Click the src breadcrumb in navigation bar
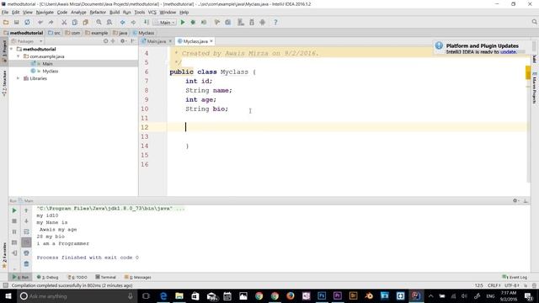 54,33
